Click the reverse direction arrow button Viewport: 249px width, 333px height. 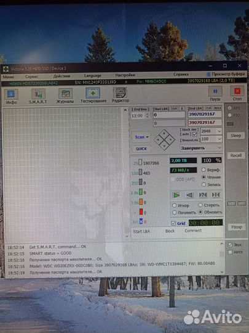(x=189, y=195)
